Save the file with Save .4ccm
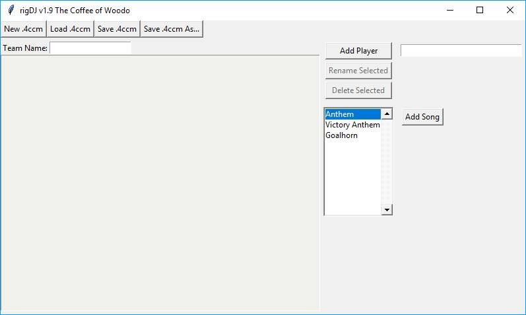 tap(117, 29)
